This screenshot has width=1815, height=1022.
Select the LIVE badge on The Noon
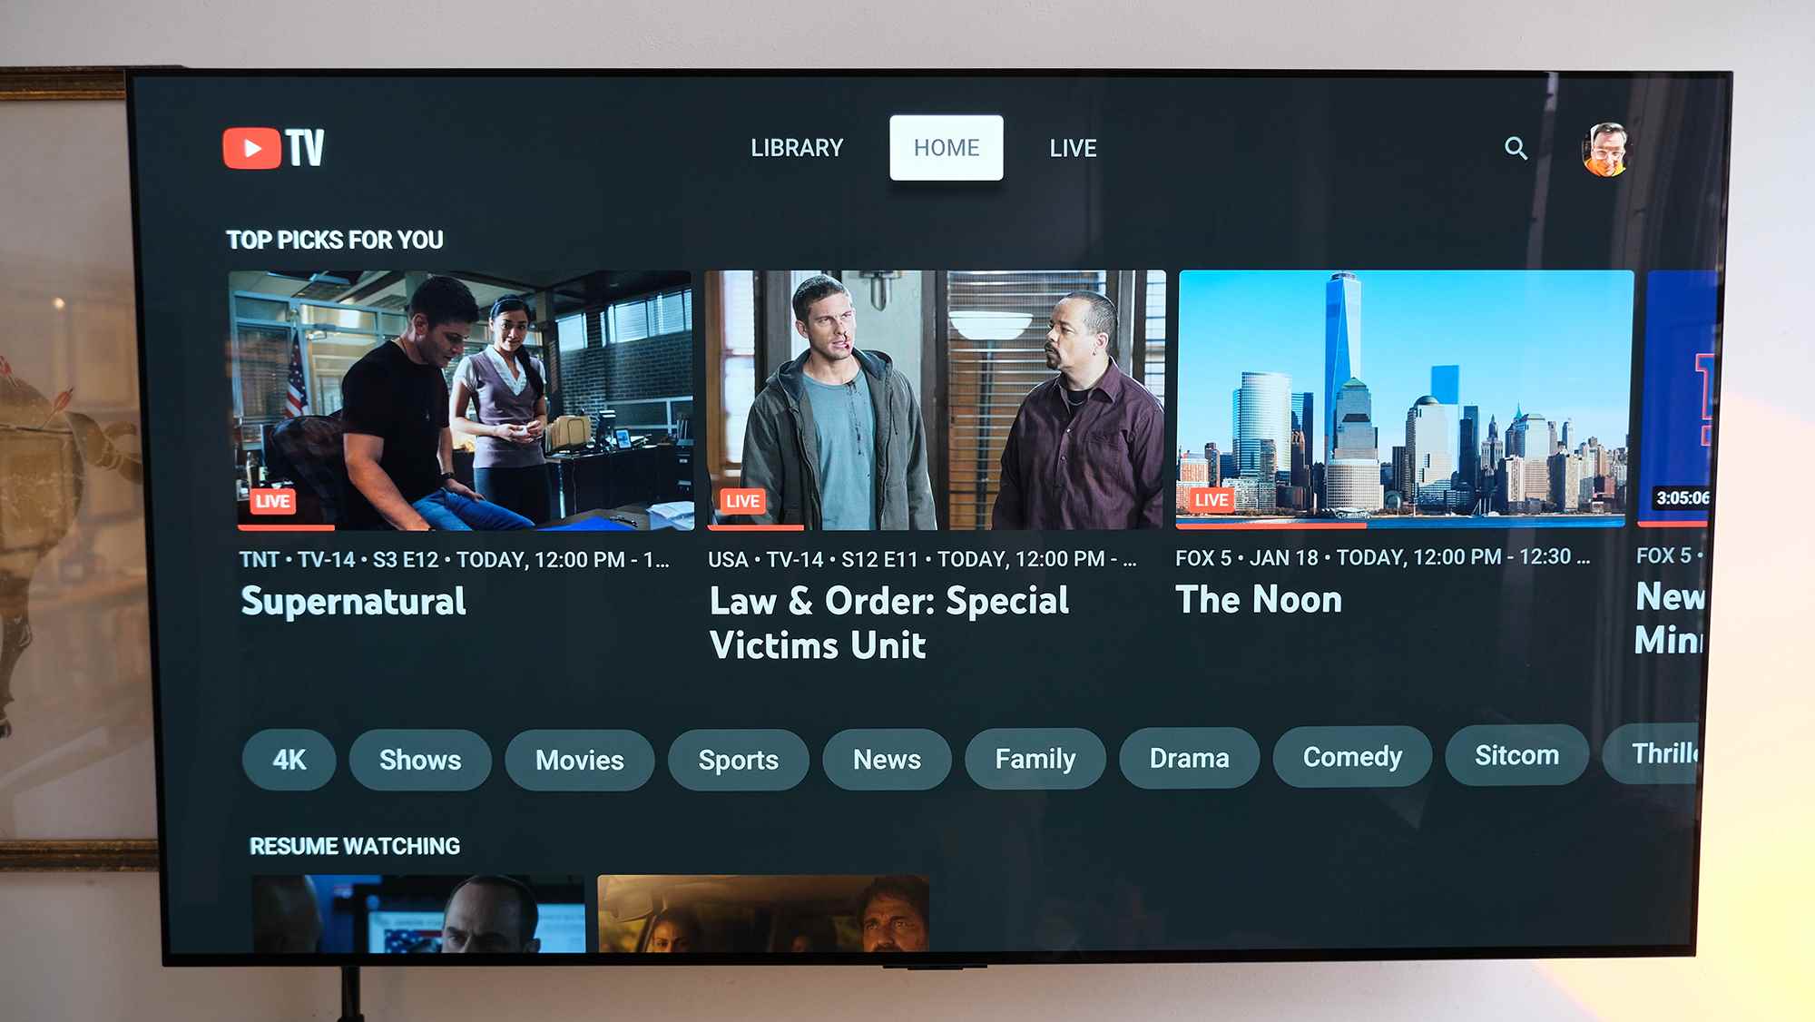[1212, 498]
